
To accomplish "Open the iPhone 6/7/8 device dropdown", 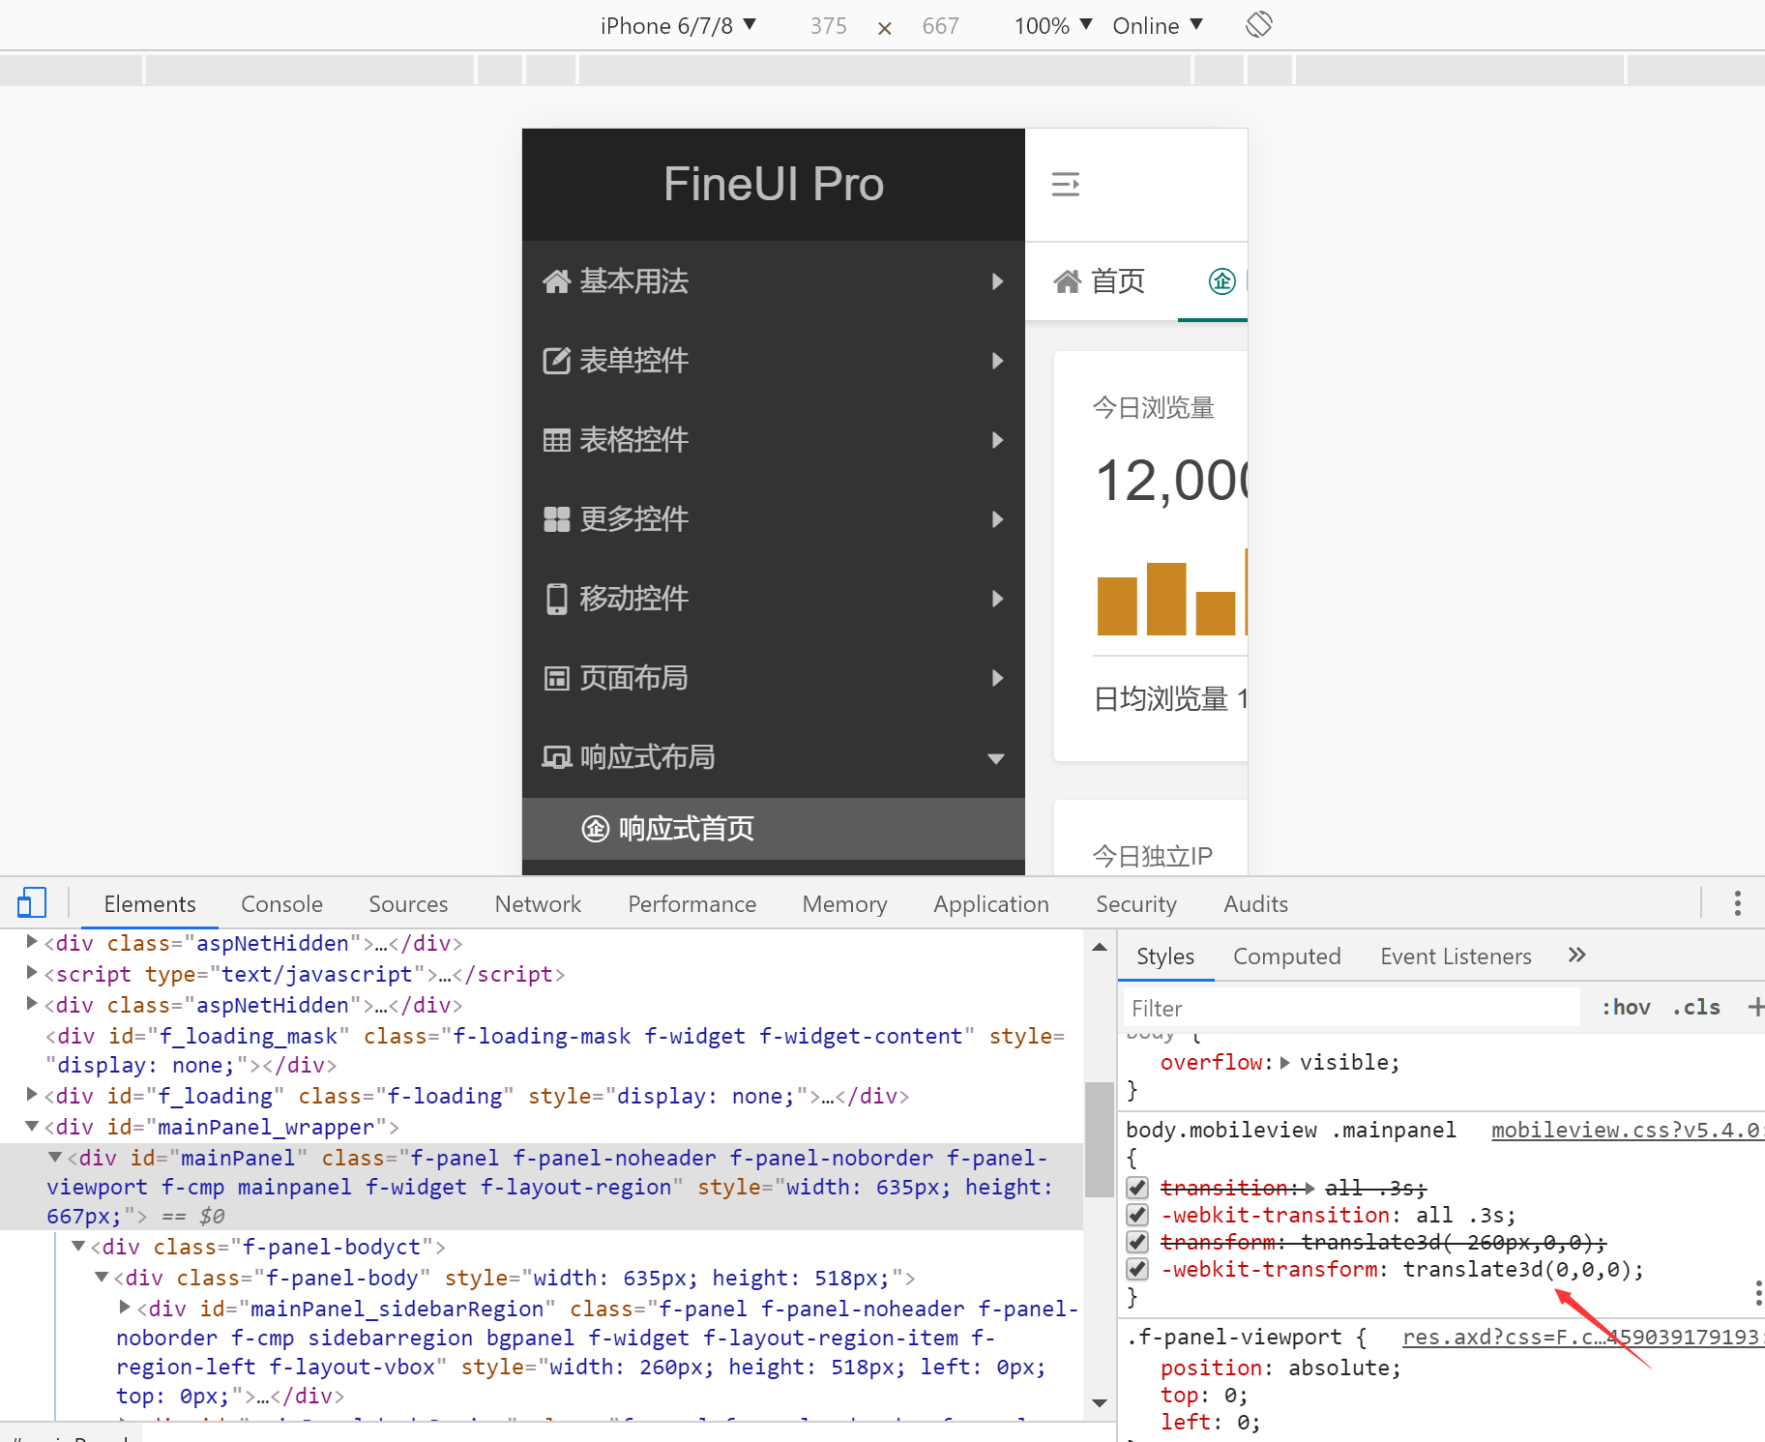I will tap(678, 25).
